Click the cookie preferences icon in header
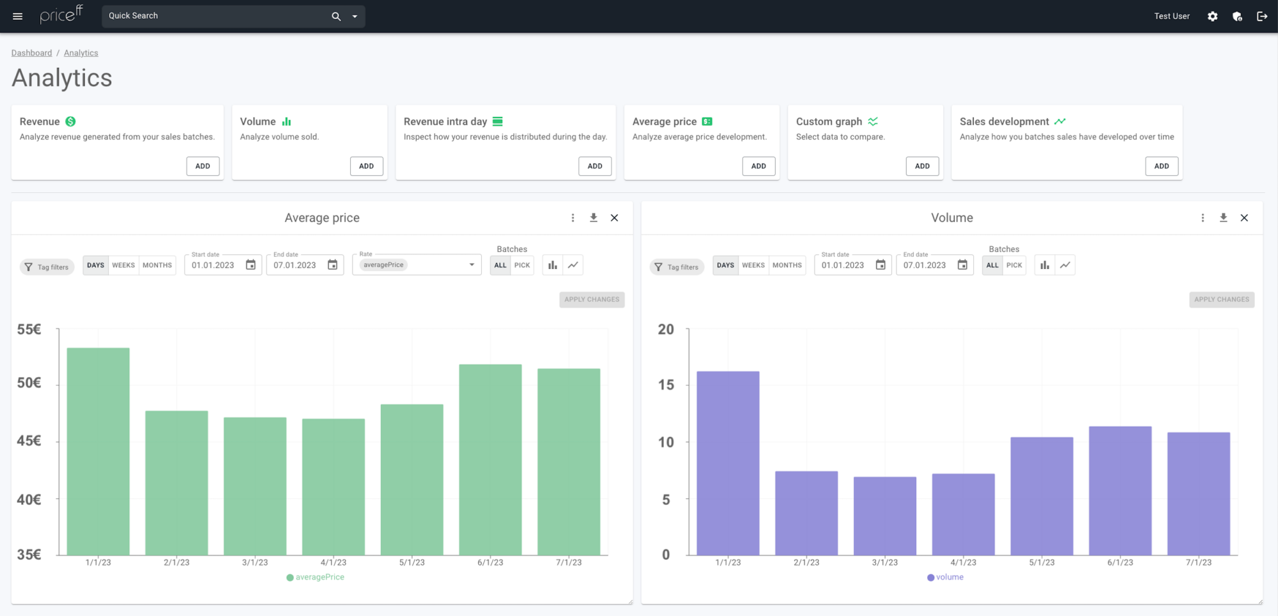The image size is (1278, 616). [x=1237, y=17]
